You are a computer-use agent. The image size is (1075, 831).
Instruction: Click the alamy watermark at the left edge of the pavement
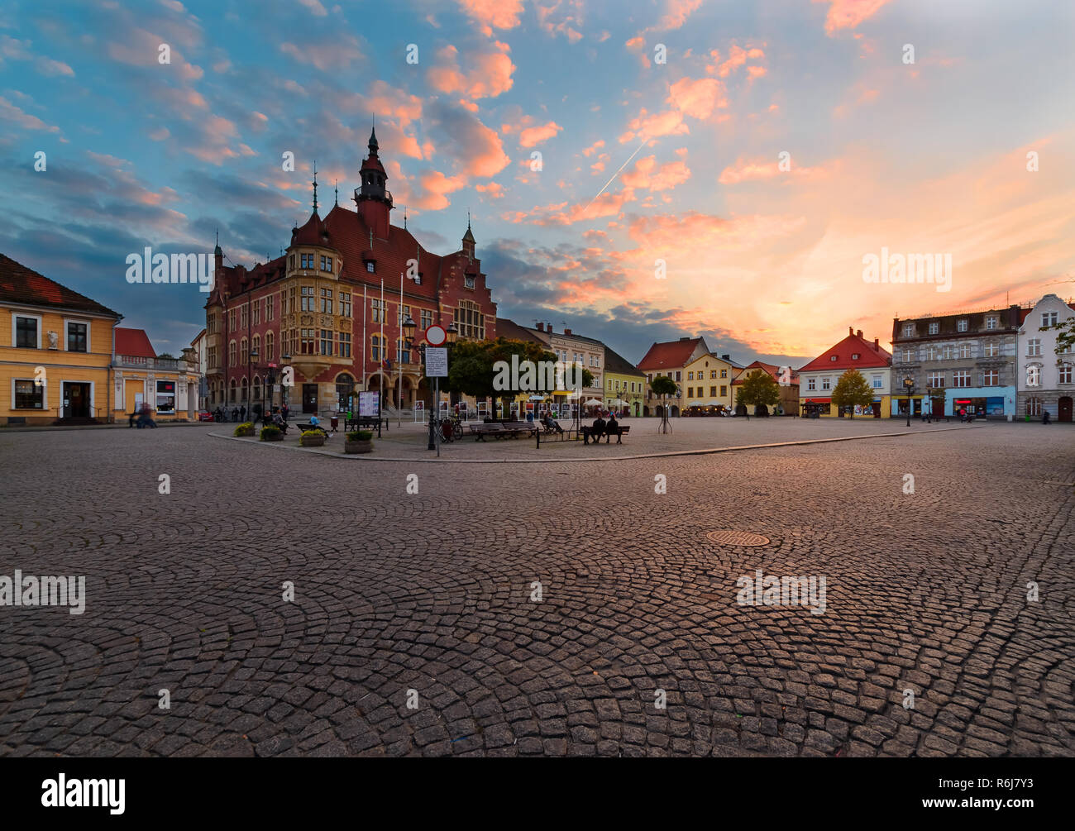42,592
